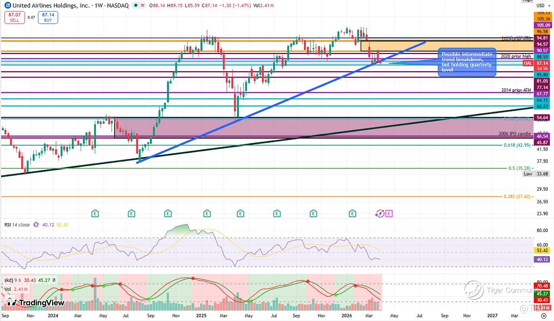Screen dimensions: 554x321
Task: Click the '2014 prior ATH' line label
Action: (x=516, y=90)
